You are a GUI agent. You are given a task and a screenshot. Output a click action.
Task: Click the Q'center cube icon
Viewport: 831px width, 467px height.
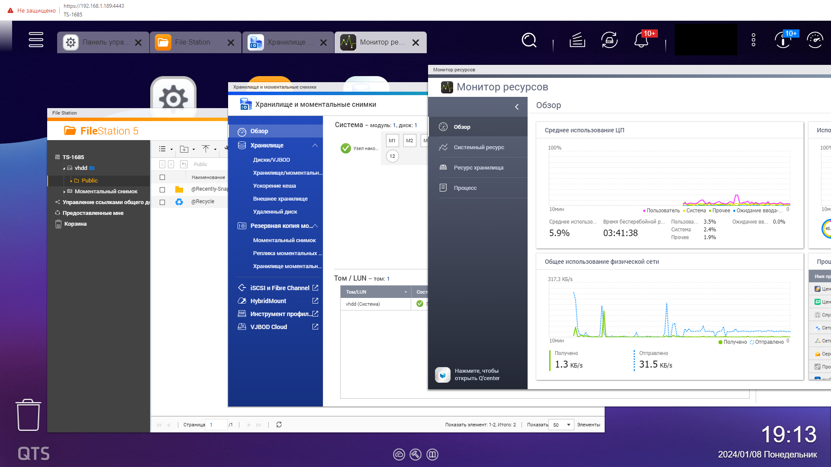442,374
